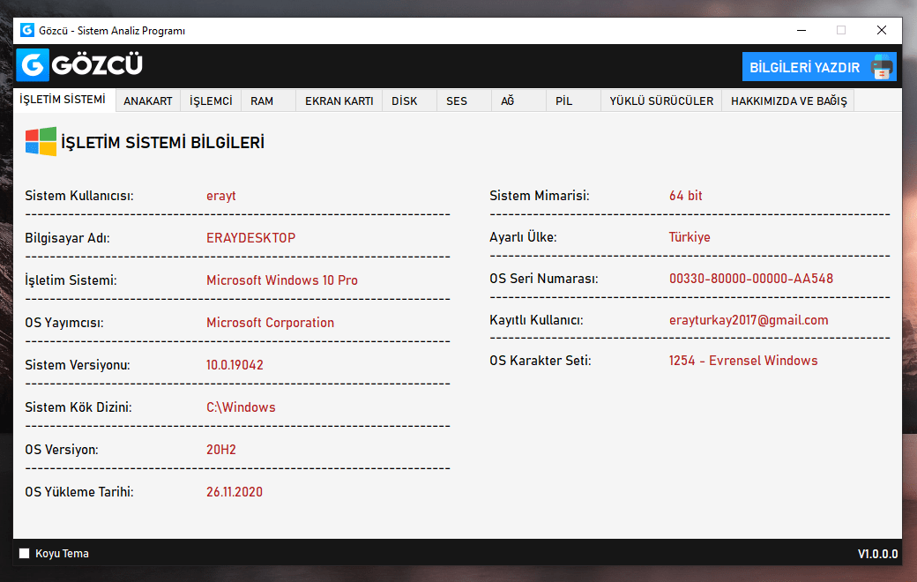
Task: Click the system version 10.0.19042
Action: [235, 365]
